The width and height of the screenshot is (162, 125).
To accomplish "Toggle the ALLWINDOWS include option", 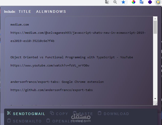I will 51,12.
